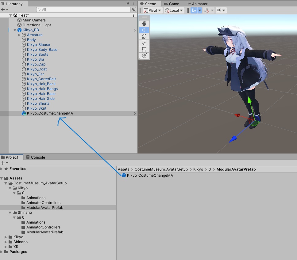The width and height of the screenshot is (297, 260).
Task: Toggle the Hierarchy panel lock
Action: 128,3
